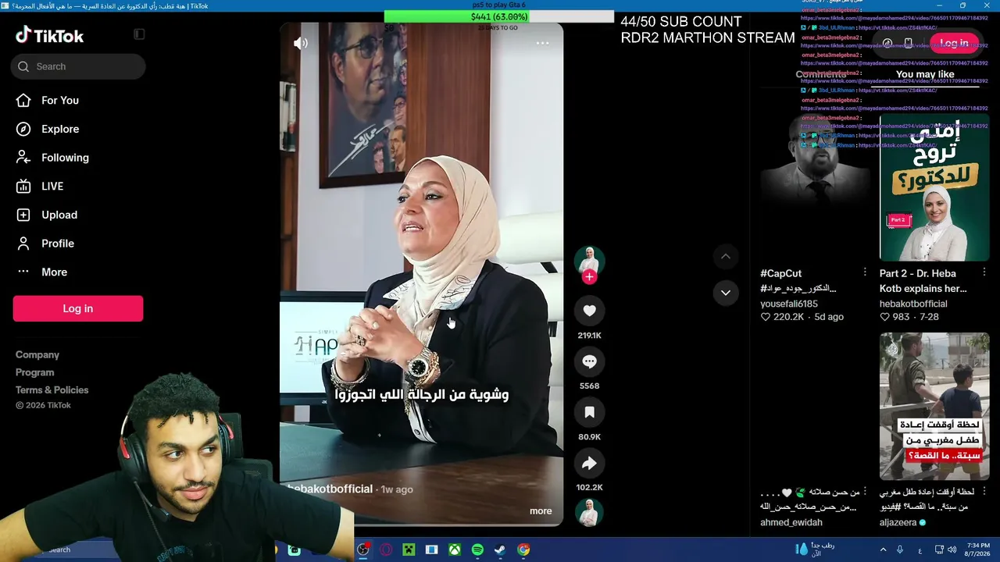The image size is (1000, 562).
Task: Open Steam from the taskbar
Action: (500, 550)
